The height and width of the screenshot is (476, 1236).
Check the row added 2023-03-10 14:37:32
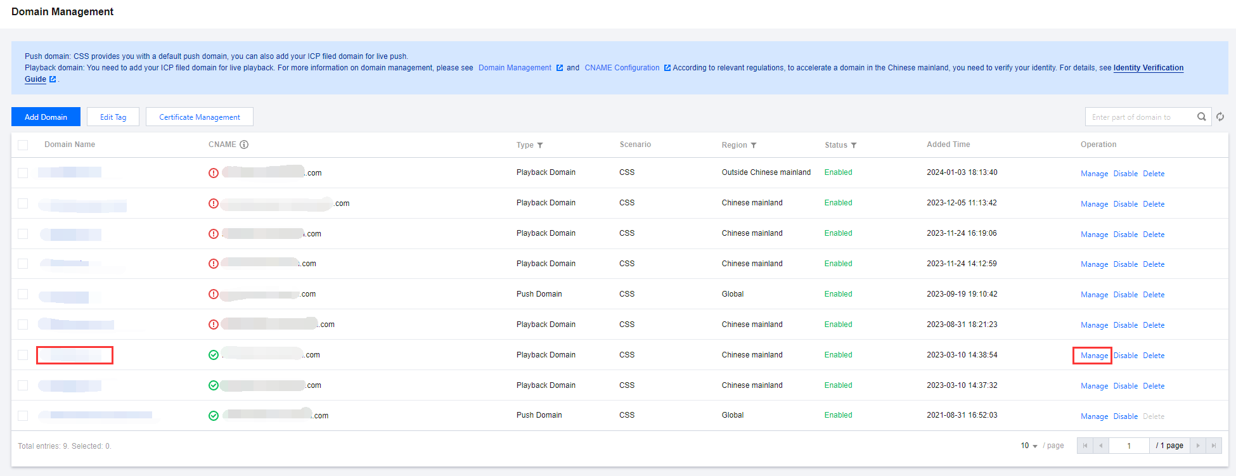[23, 385]
